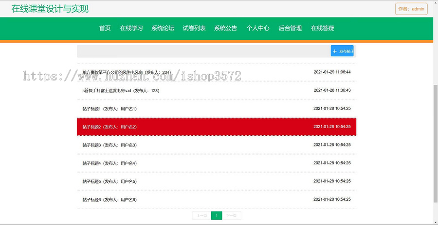This screenshot has width=438, height=225.
Task: Open post 帖子标题4
Action: point(217,163)
